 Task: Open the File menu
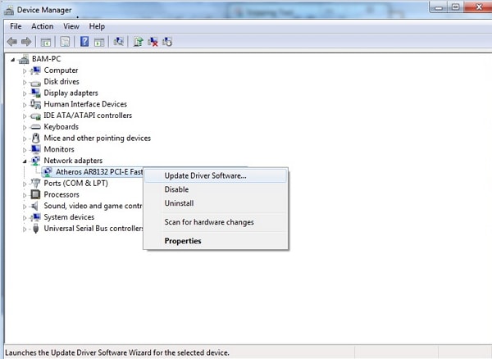(x=16, y=26)
